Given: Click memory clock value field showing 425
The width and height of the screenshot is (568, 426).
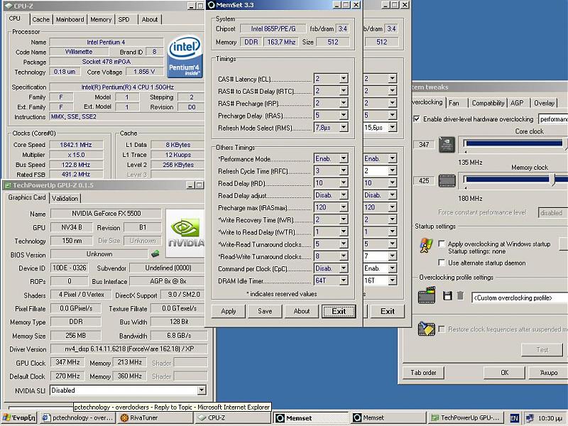Looking at the screenshot, I should tap(424, 180).
